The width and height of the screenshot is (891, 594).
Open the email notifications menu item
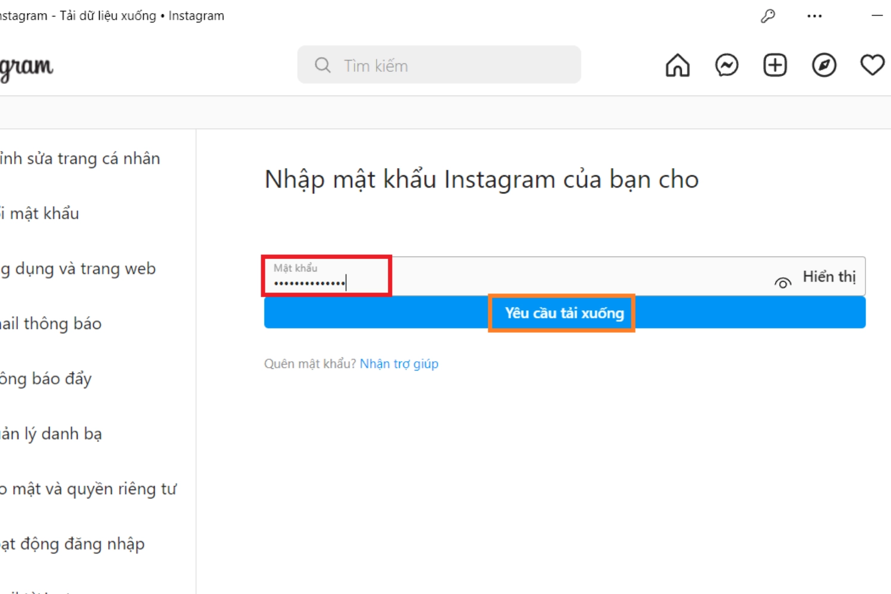(50, 324)
